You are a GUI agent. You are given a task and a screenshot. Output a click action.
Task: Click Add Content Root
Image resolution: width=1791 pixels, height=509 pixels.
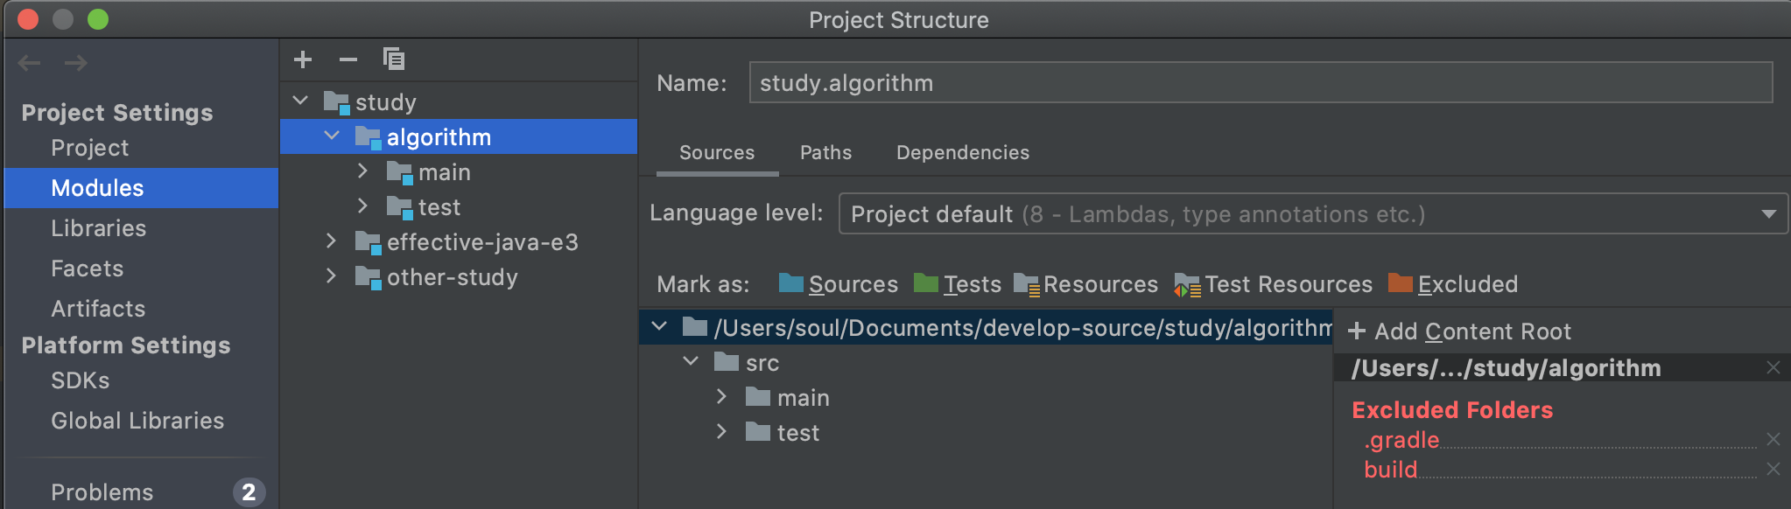pyautogui.click(x=1460, y=331)
